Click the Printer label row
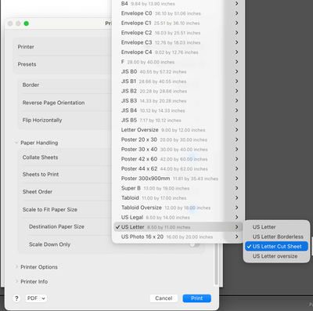Viewport: 313px width, 311px height. click(x=26, y=47)
